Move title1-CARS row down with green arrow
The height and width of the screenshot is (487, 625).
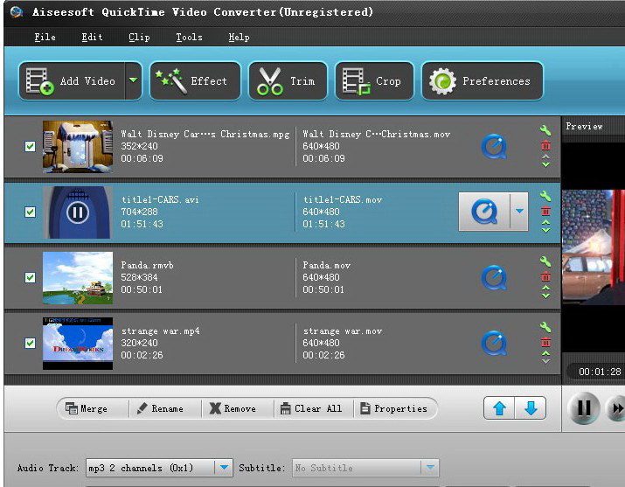click(545, 230)
